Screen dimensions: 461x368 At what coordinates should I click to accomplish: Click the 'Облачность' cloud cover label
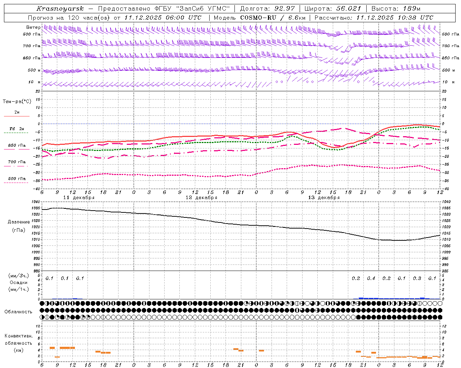[18, 312]
